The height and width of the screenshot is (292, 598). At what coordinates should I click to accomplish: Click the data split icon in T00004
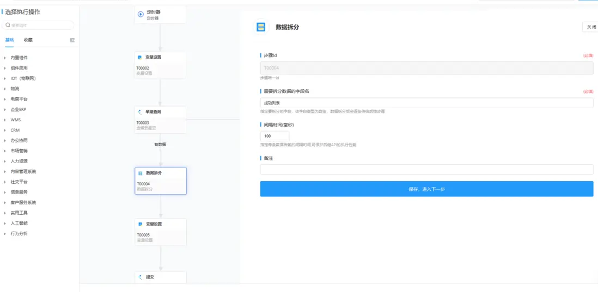[141, 173]
